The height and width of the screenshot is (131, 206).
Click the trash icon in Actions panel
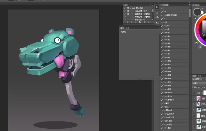pos(149,22)
